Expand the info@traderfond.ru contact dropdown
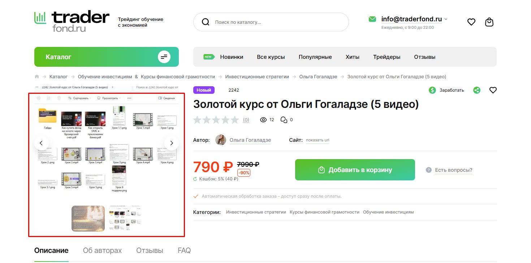531x263 pixels. point(446,19)
